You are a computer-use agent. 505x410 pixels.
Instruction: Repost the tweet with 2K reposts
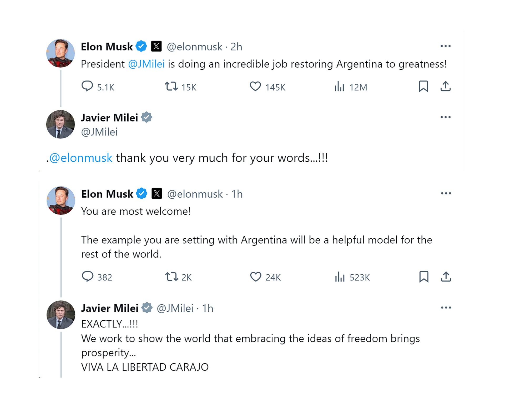click(171, 277)
